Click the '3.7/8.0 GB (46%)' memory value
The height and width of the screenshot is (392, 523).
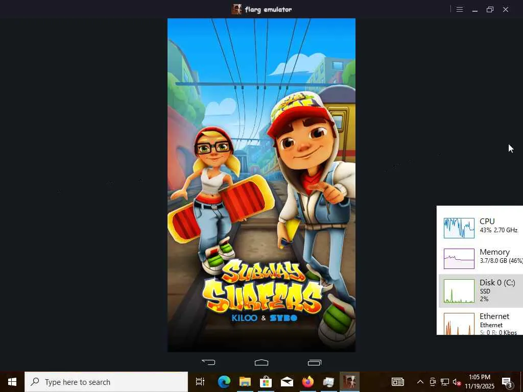502,261
